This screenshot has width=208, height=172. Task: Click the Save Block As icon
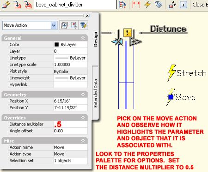click(28, 4)
